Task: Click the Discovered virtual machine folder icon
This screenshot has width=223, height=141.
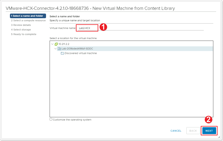Action: coord(62,53)
